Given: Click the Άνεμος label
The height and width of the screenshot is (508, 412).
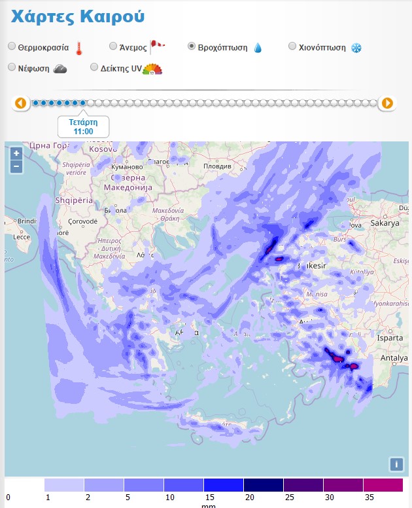Looking at the screenshot, I should click(133, 48).
